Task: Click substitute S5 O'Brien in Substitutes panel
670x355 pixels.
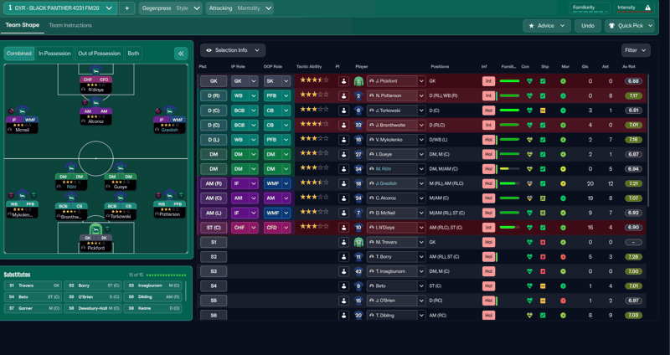Action: pos(93,297)
